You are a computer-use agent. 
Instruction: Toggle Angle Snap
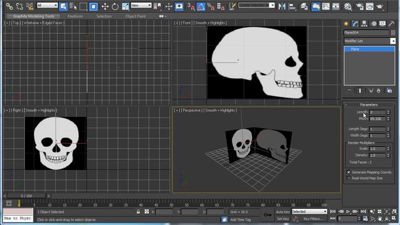point(201,6)
